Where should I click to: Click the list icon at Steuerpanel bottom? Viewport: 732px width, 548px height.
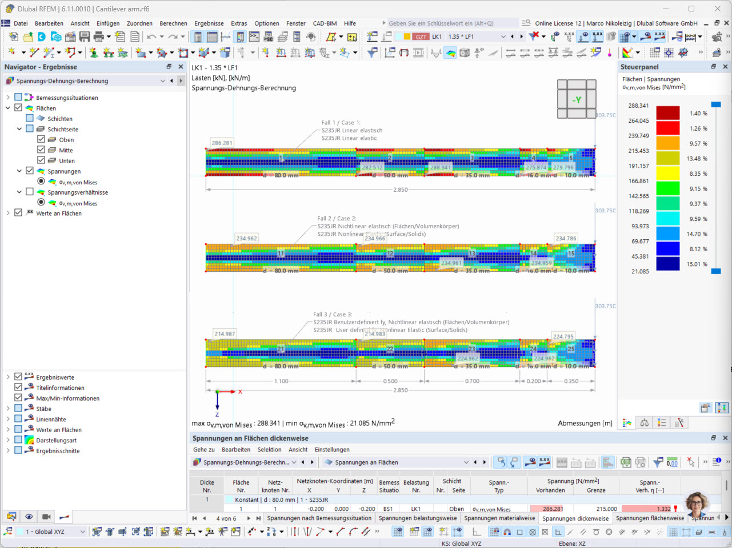(x=662, y=423)
